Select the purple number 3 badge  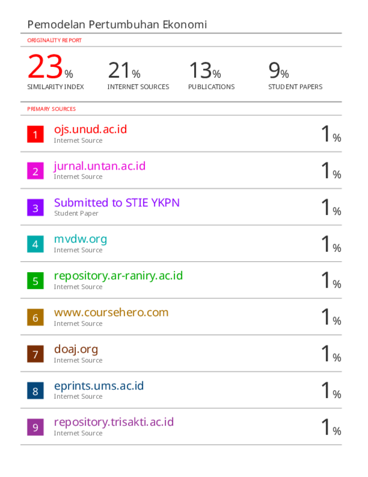35,208
